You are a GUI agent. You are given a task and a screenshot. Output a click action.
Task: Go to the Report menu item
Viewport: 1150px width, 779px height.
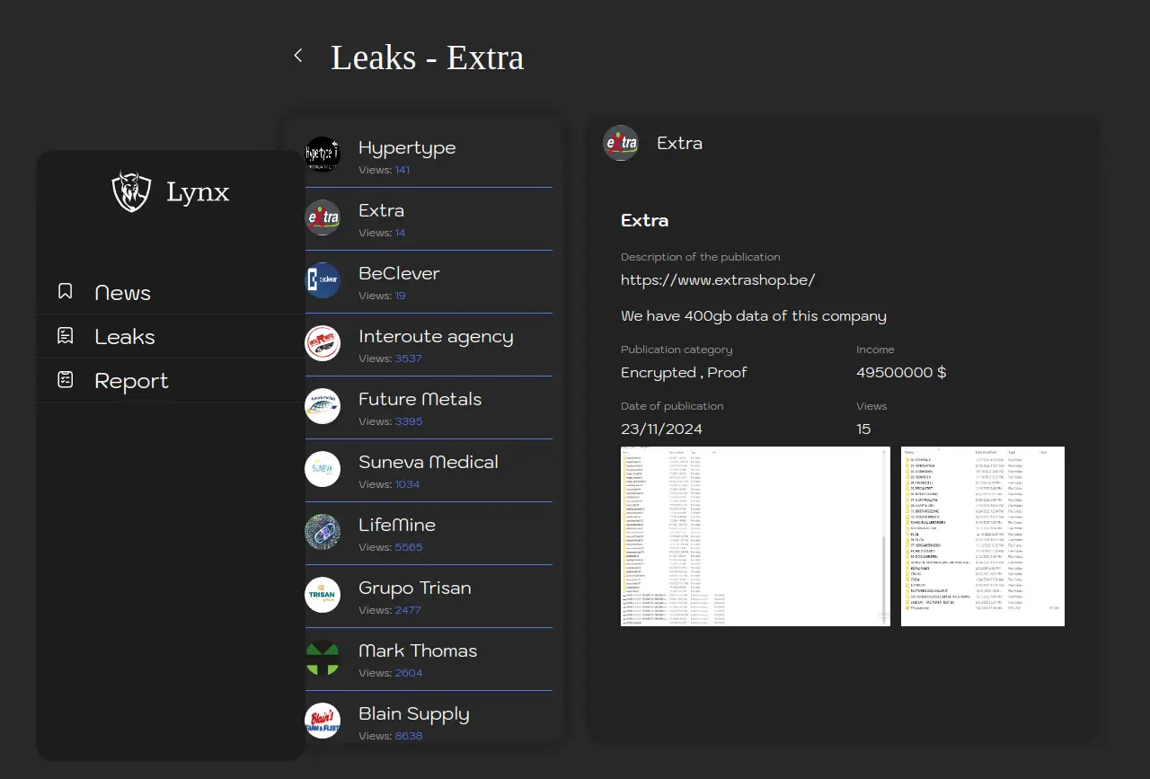pos(131,381)
